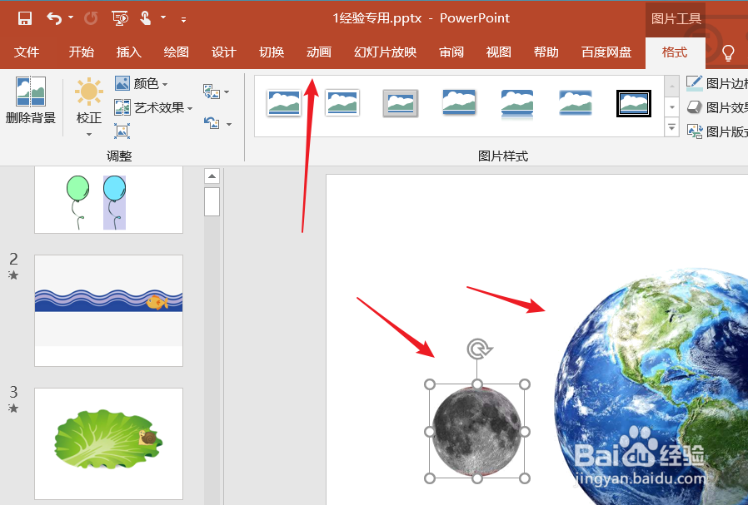Click the Save icon in quick access toolbar
This screenshot has height=505, width=748.
click(25, 18)
